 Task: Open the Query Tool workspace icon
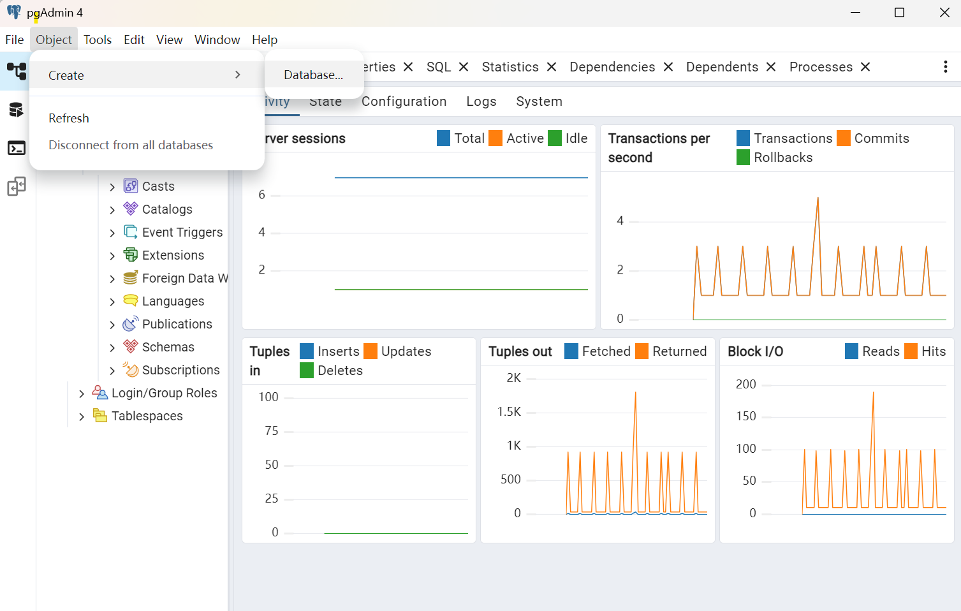(x=17, y=110)
